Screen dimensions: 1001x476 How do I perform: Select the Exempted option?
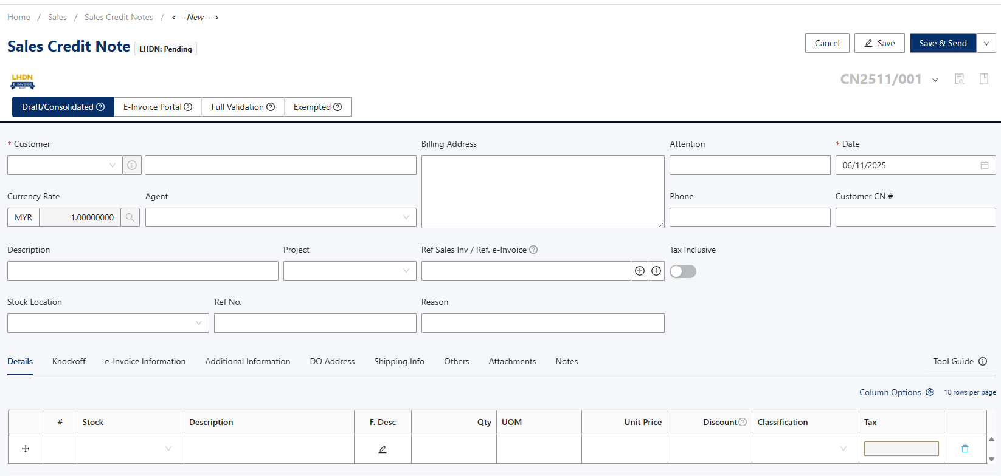[x=317, y=107]
